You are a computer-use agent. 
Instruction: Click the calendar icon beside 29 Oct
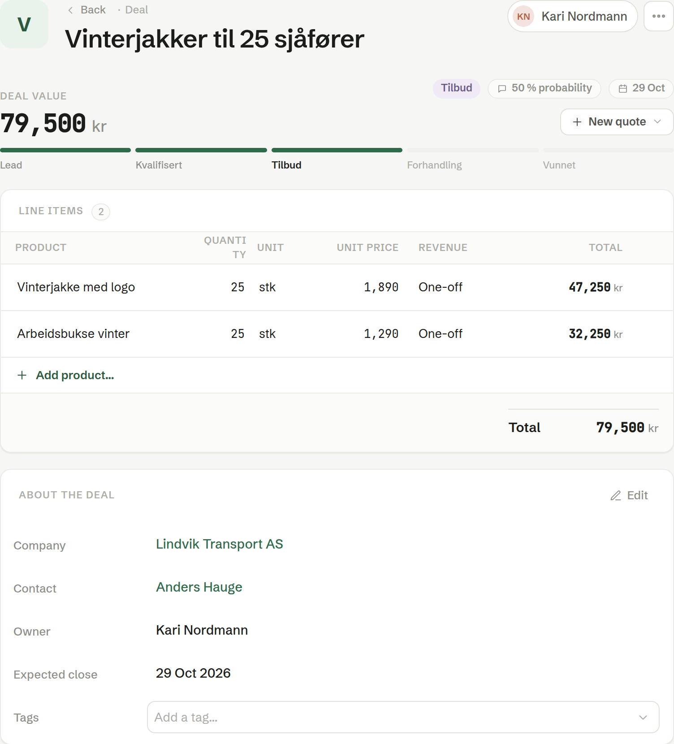tap(623, 88)
